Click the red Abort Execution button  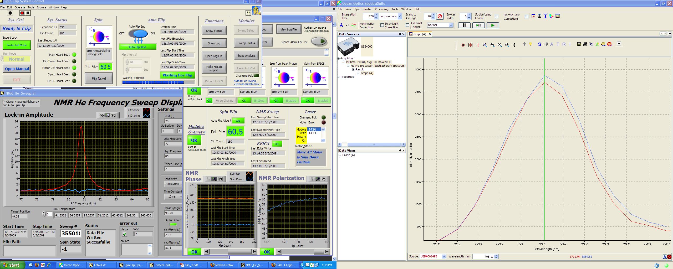point(22,13)
